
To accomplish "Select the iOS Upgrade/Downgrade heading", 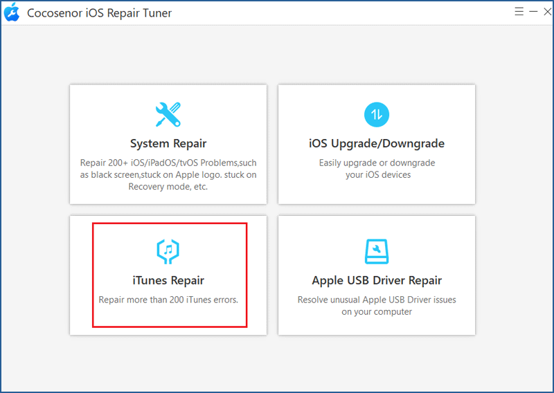I will [x=377, y=143].
